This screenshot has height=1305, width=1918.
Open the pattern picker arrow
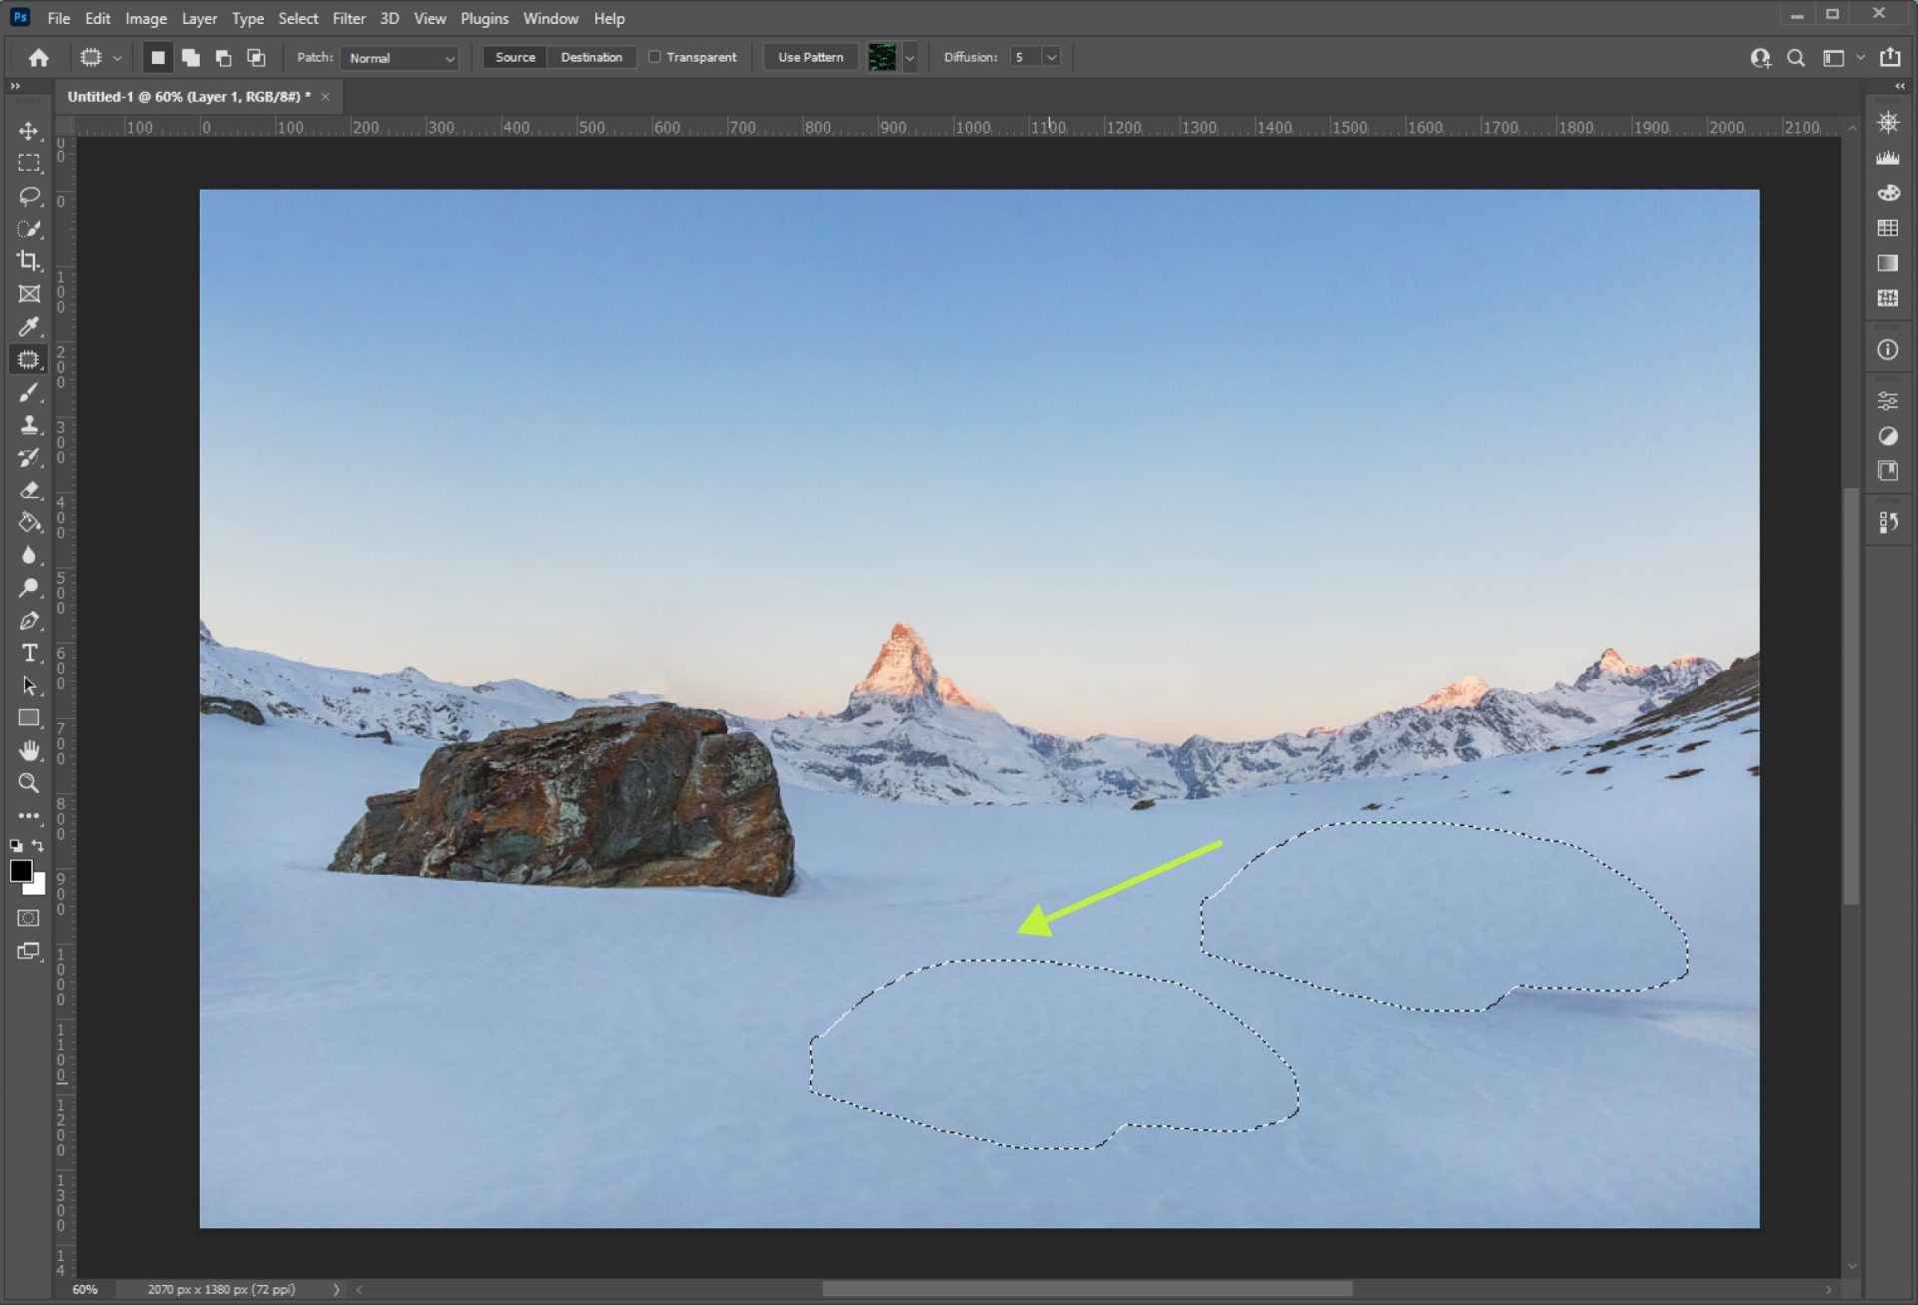coord(909,58)
